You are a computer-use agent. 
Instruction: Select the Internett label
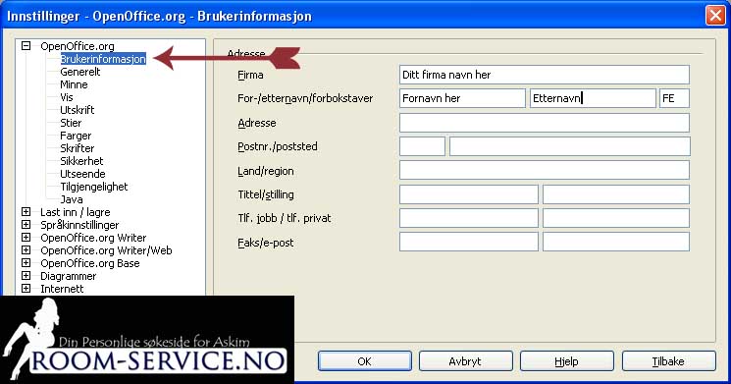(x=62, y=289)
